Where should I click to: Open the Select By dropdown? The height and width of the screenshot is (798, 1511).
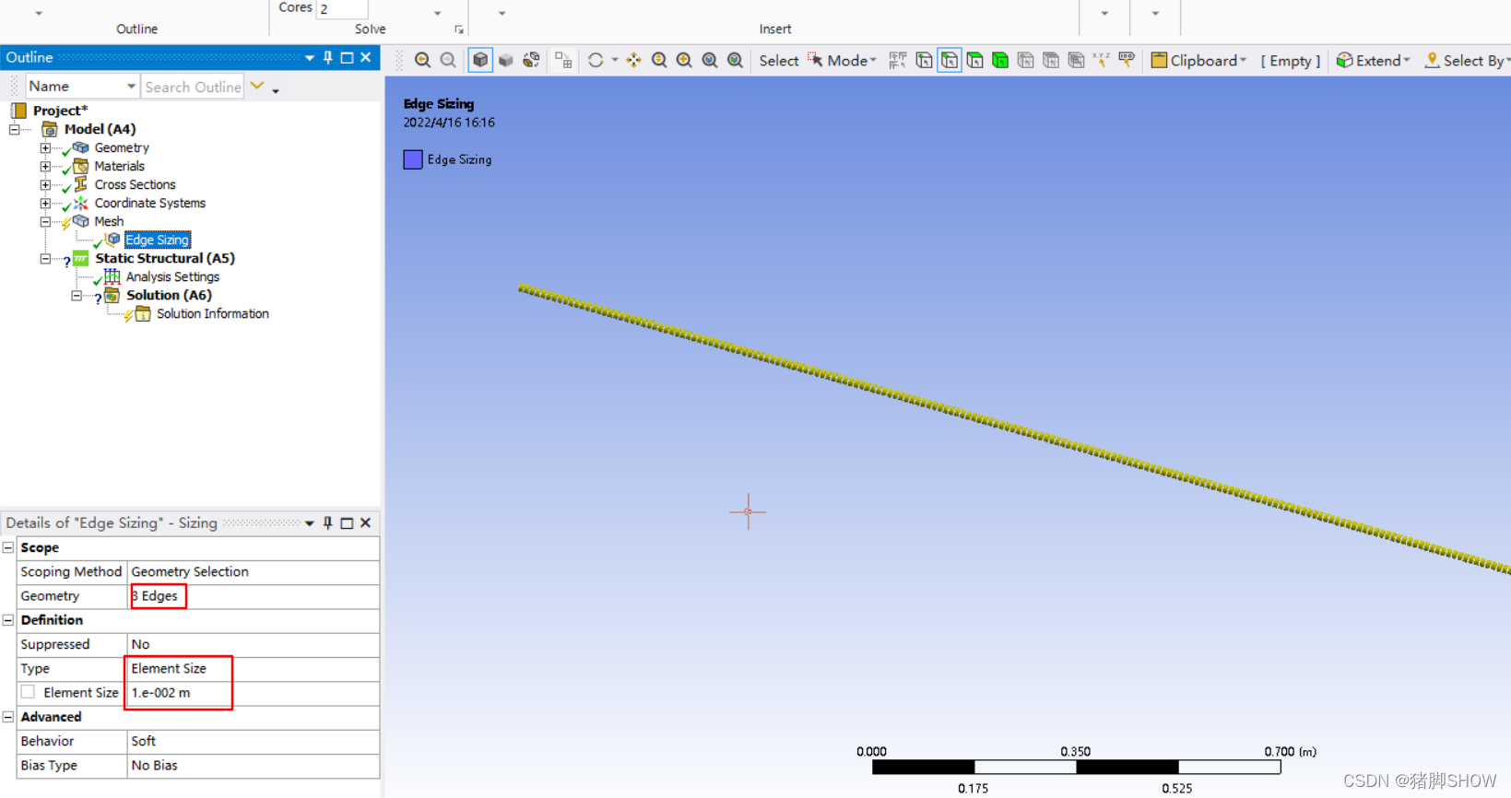coord(1468,61)
